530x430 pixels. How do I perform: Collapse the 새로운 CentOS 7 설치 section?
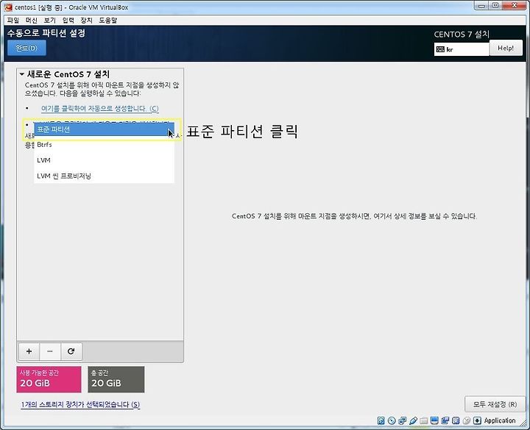(22, 74)
